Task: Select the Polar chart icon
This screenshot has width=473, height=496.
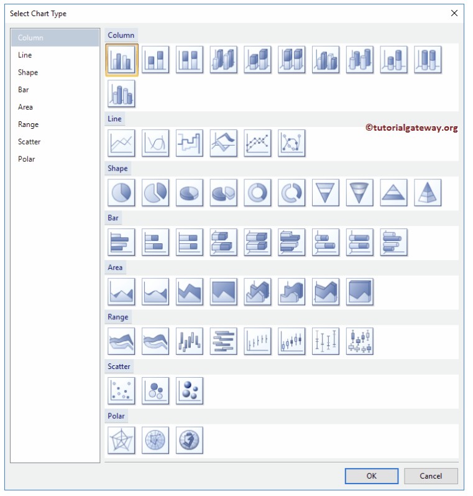Action: 155,441
